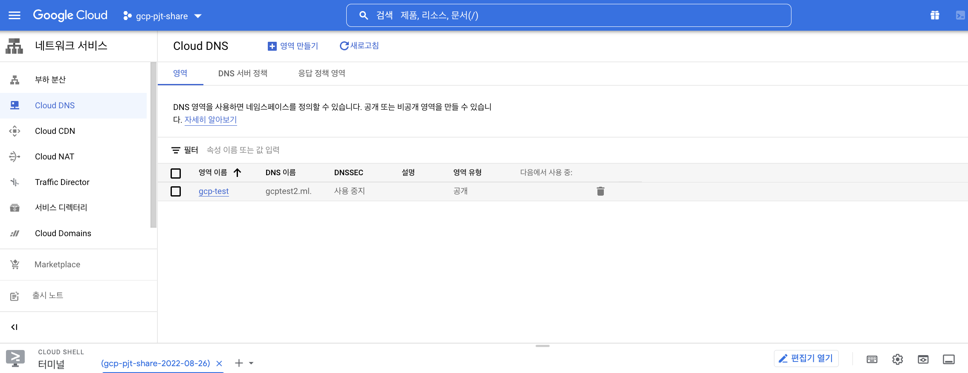968x373 pixels.
Task: Click the Cloud Shell web preview icon
Action: 923,359
